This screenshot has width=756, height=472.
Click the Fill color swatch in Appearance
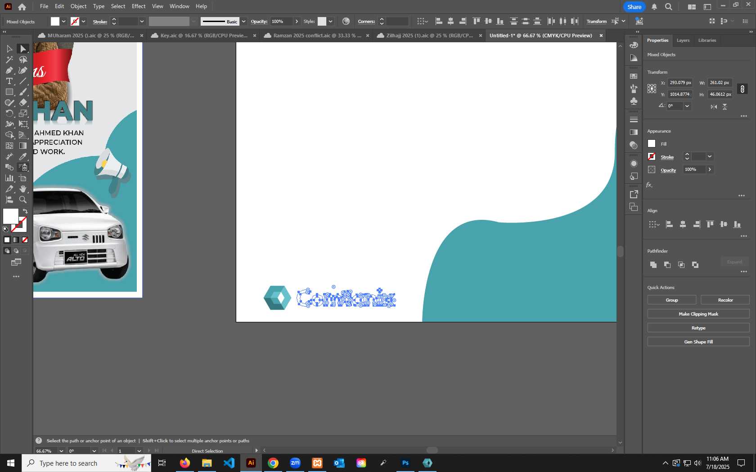(652, 143)
